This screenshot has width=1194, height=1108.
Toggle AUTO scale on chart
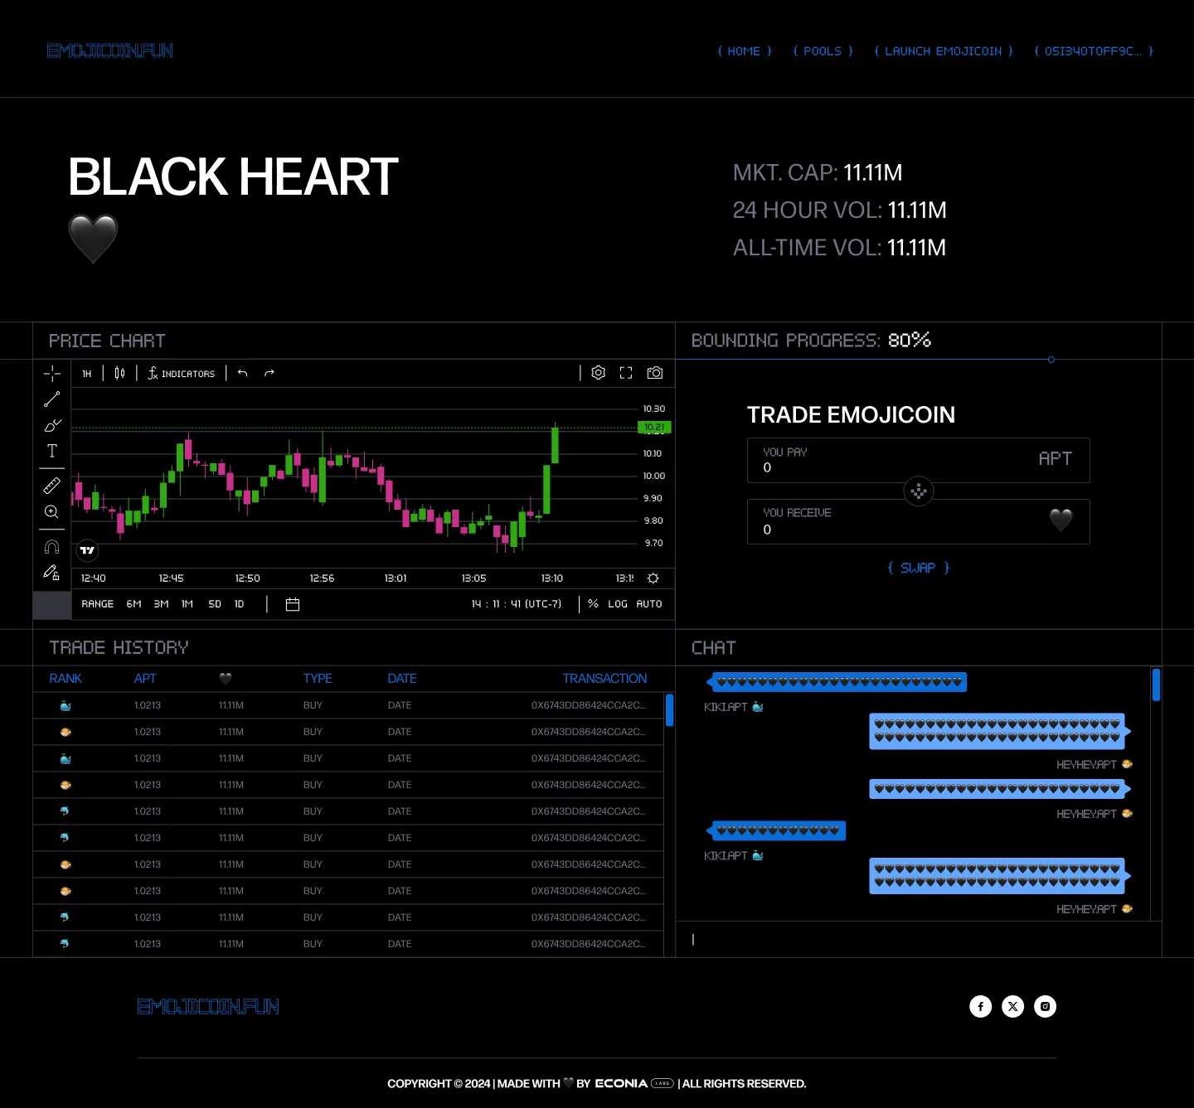pos(649,604)
